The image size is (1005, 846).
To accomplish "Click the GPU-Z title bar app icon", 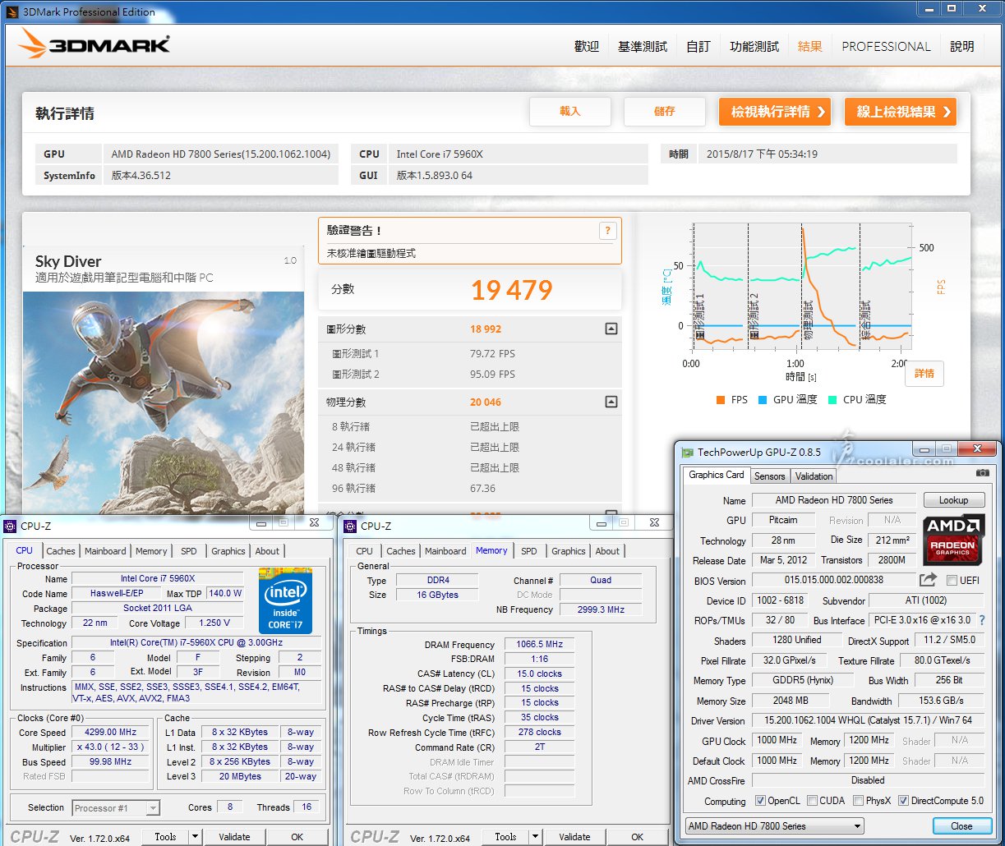I will (687, 451).
